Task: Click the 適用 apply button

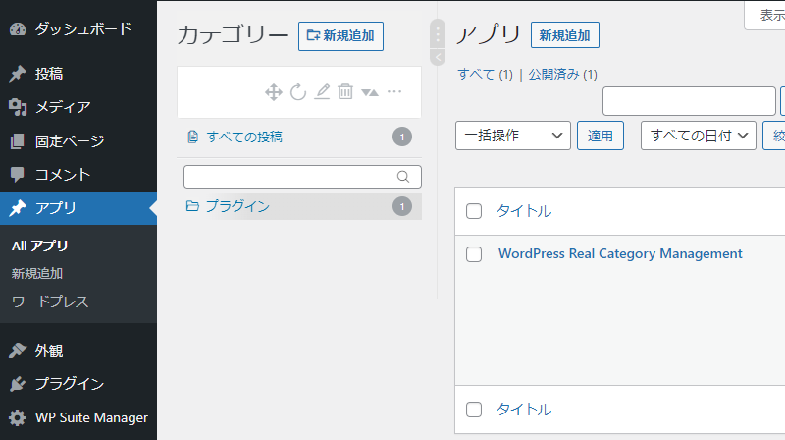Action: pyautogui.click(x=601, y=136)
